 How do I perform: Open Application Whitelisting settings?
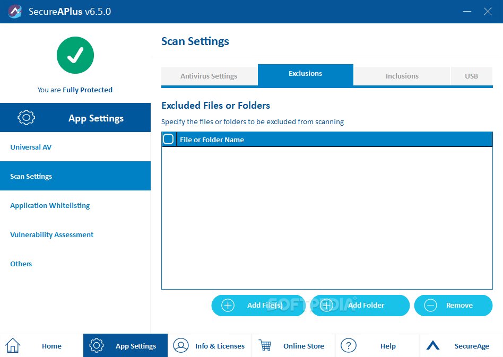click(x=75, y=205)
